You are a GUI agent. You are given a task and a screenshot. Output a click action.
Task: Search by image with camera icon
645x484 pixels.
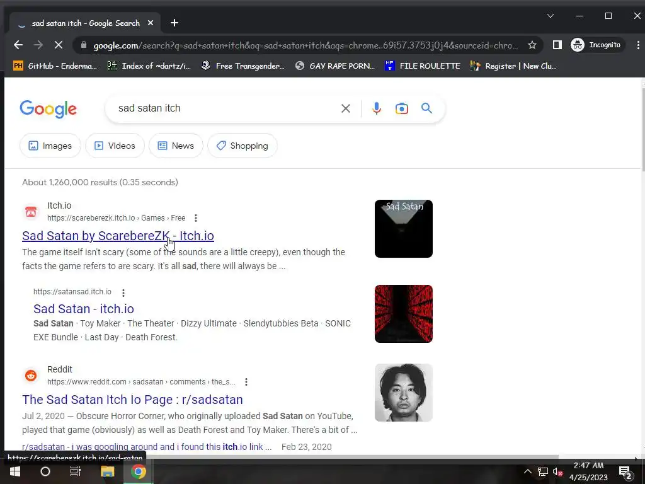(401, 108)
